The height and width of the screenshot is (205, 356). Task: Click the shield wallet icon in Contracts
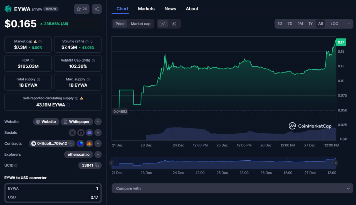coord(80,143)
